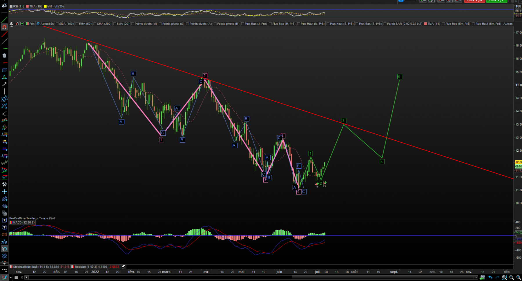Open the Prix settings label
Screen dimensions: 522x281
32,24
